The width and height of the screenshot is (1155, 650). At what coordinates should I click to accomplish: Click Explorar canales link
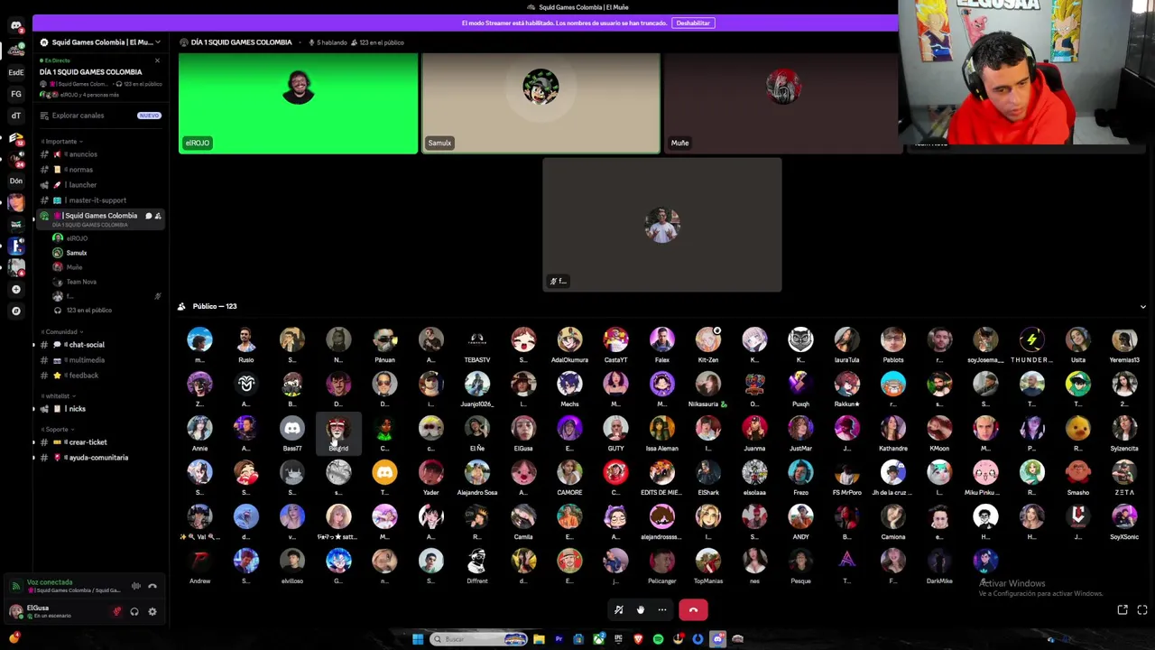[x=78, y=116]
